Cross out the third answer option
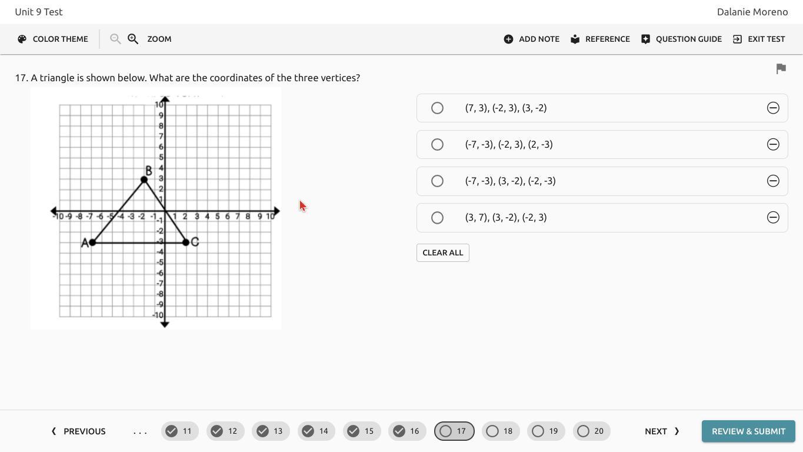This screenshot has height=452, width=803. click(x=773, y=181)
